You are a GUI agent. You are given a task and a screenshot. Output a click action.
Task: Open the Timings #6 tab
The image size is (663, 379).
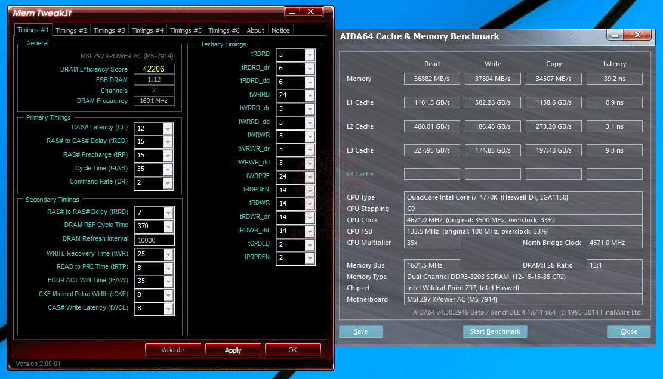[x=224, y=30]
